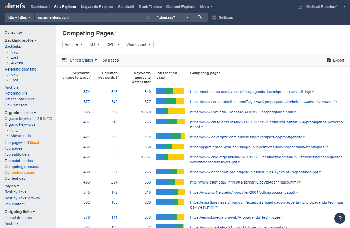The height and width of the screenshot is (228, 350).
Task: Open Linked domains
Action: (18, 218)
